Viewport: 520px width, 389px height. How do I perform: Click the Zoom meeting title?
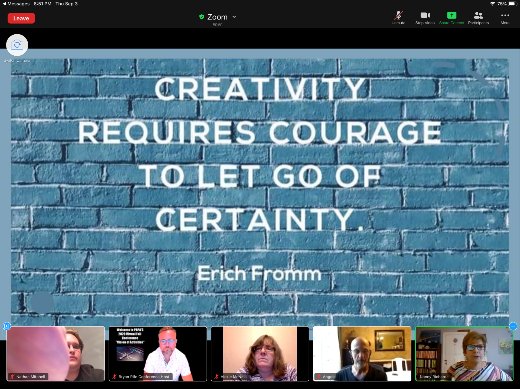pos(217,17)
